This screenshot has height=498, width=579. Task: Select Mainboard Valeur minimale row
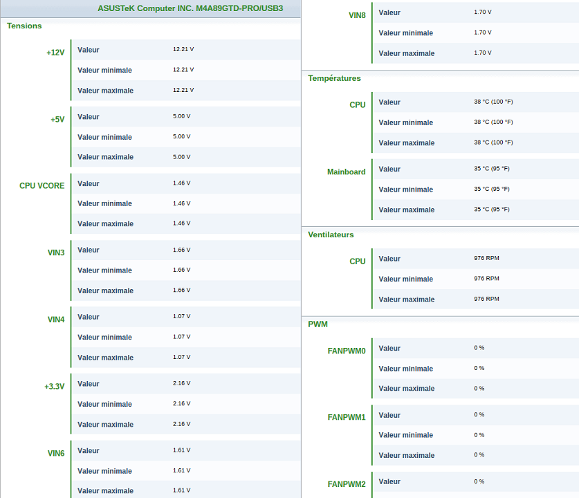[x=476, y=189]
